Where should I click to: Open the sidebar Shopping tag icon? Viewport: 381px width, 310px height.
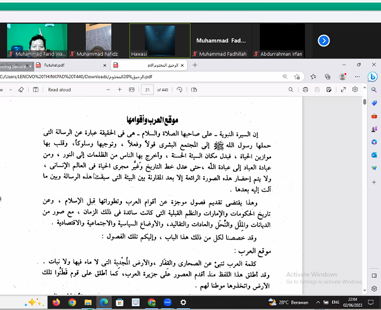374,103
